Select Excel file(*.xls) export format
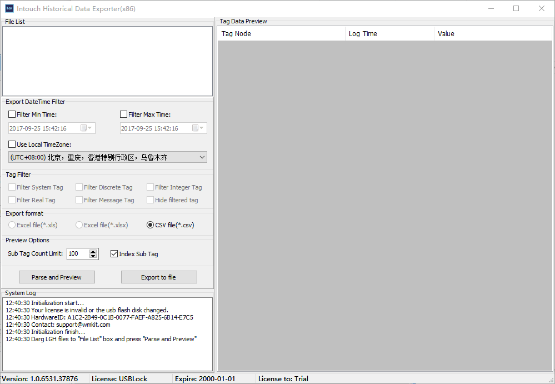 [12, 225]
